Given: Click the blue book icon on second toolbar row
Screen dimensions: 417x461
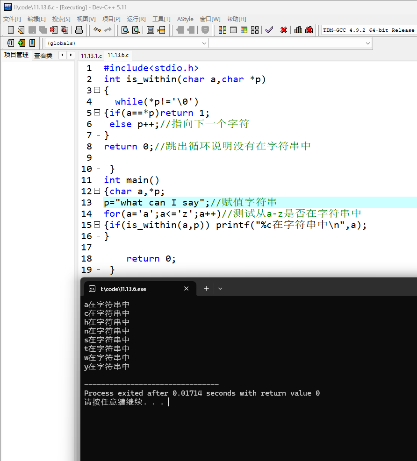Looking at the screenshot, I should (x=32, y=43).
